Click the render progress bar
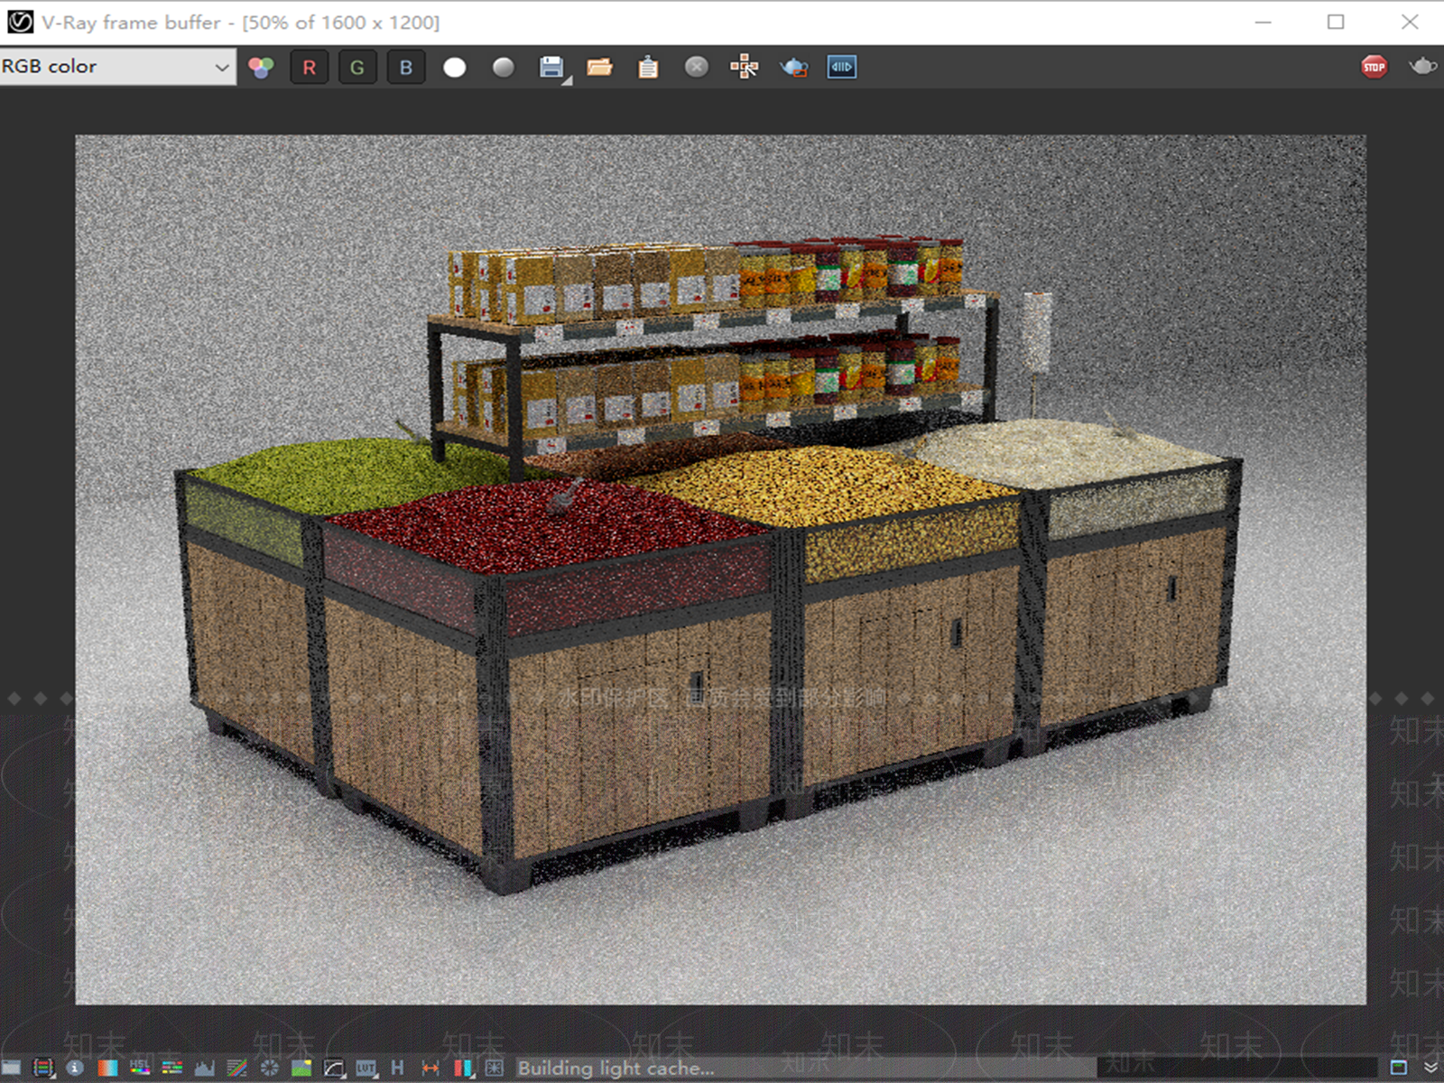The width and height of the screenshot is (1444, 1083). tap(945, 1069)
